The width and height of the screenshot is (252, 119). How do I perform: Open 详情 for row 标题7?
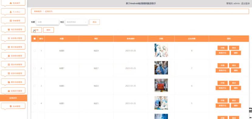pos(223,65)
